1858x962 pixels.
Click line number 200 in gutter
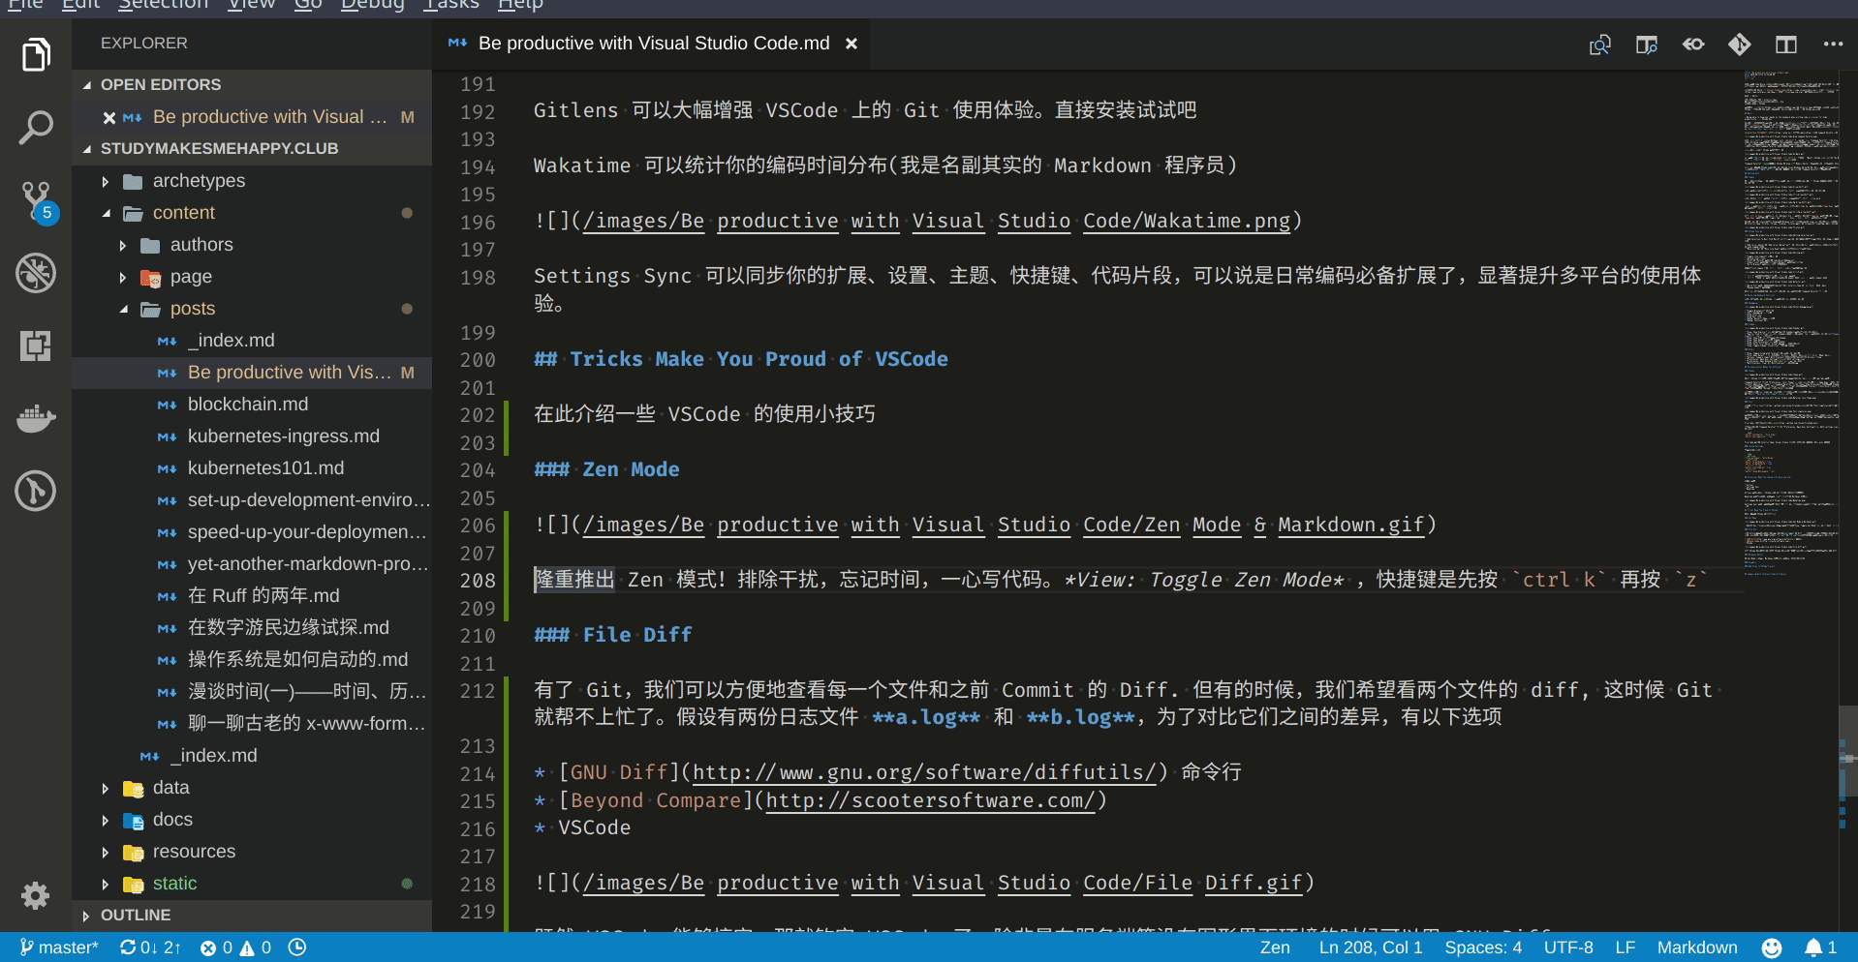click(478, 360)
